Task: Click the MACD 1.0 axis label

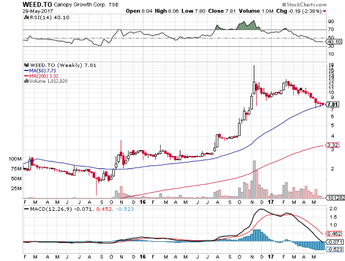Action: point(333,225)
